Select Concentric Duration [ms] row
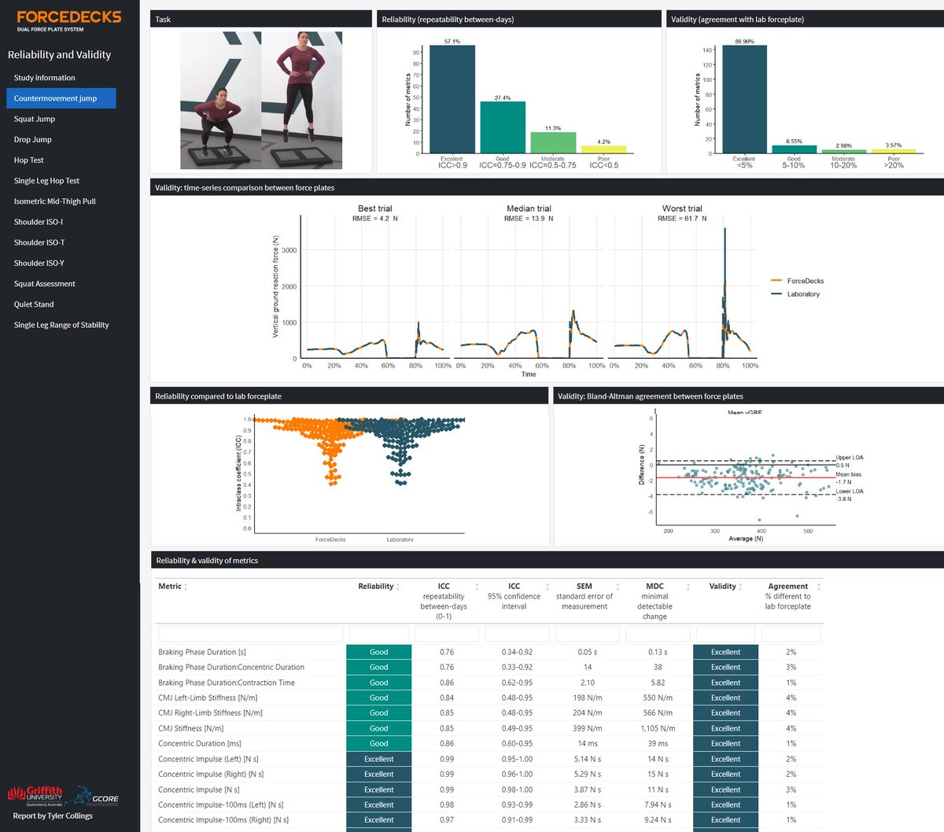The width and height of the screenshot is (944, 832). click(x=489, y=743)
